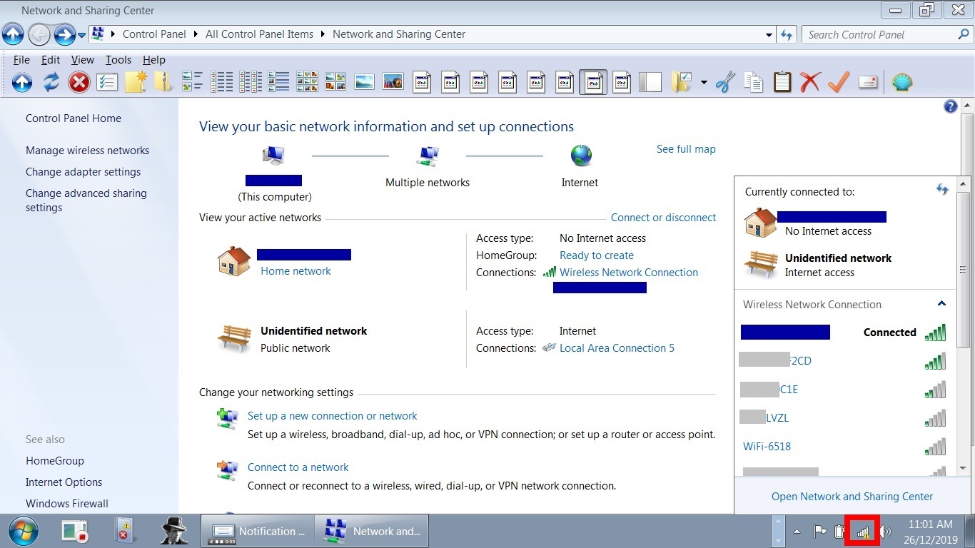Click the red Stop toolbar icon
This screenshot has height=548, width=975.
(79, 83)
